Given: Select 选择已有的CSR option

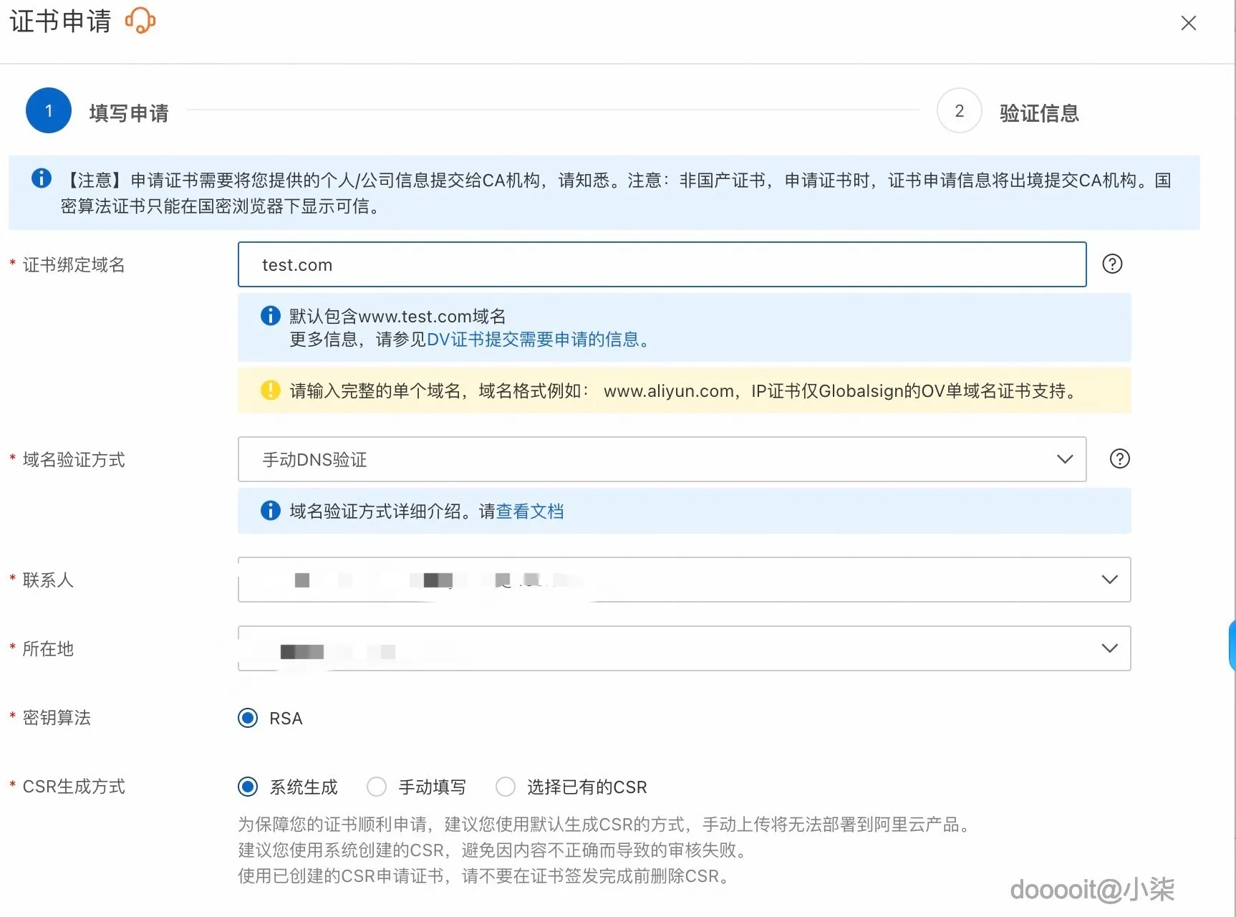Looking at the screenshot, I should [x=505, y=786].
